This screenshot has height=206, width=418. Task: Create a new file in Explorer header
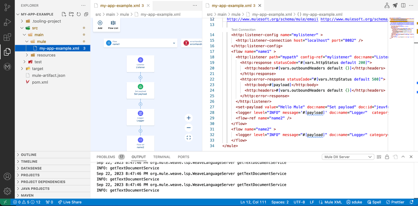(x=64, y=14)
